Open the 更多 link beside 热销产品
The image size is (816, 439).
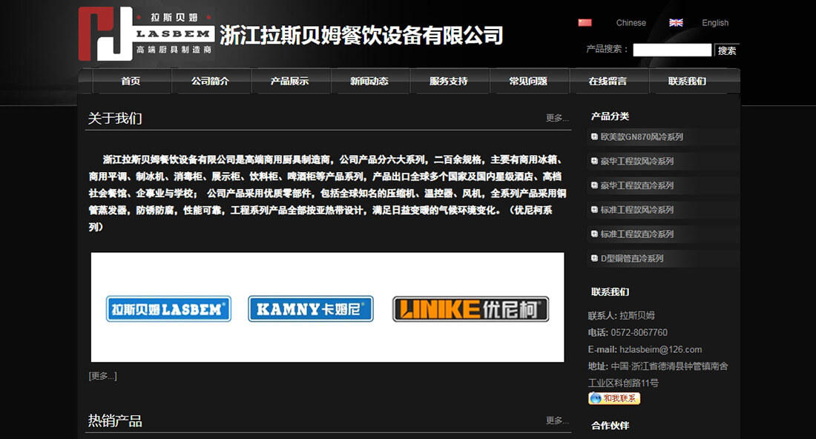pyautogui.click(x=557, y=418)
